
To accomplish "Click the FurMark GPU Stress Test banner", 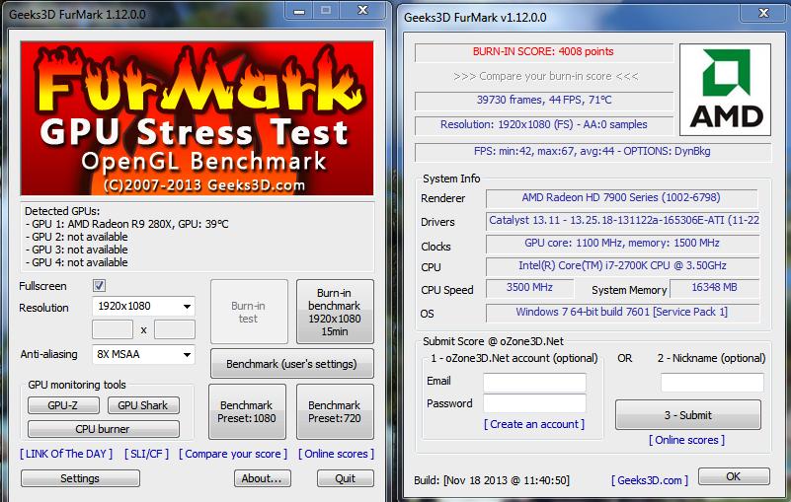I will tap(197, 118).
